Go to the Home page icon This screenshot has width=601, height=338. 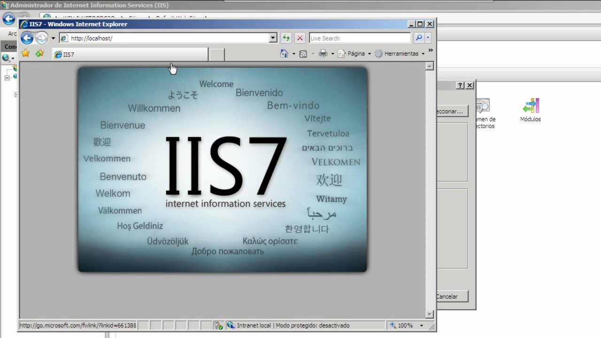point(284,54)
